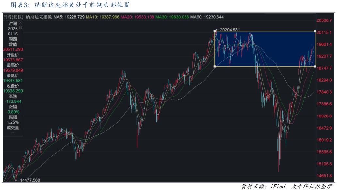Screen dimensions: 337x191
Task: Click the 开盘价 value 19573.867
Action: [x=13, y=60]
